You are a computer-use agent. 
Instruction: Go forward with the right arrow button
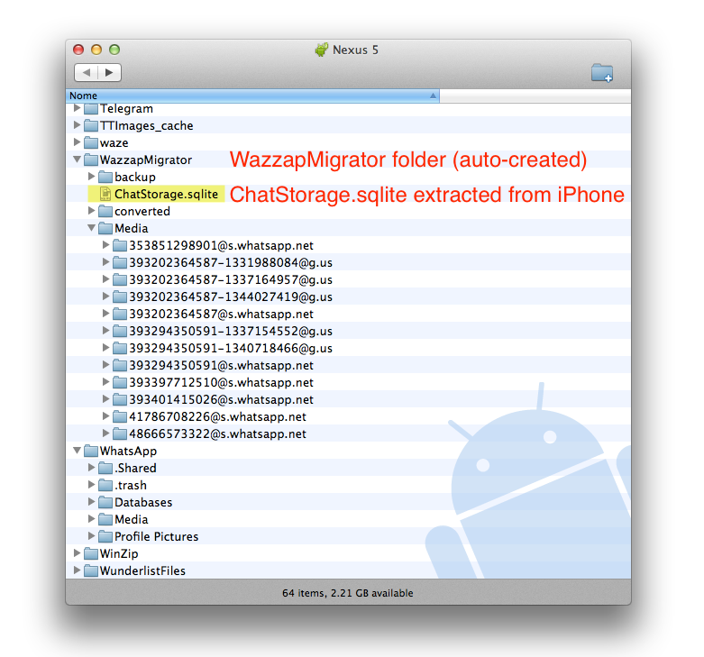109,72
